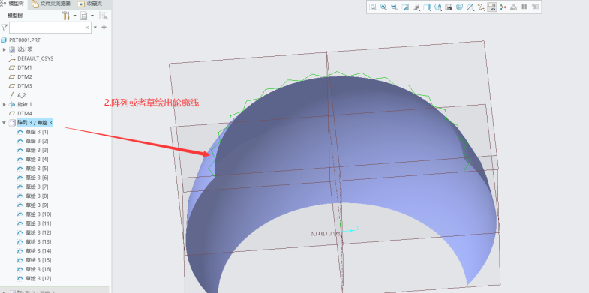Switch to the 文件夹浏览器 tab
This screenshot has height=293, width=589.
[51, 4]
